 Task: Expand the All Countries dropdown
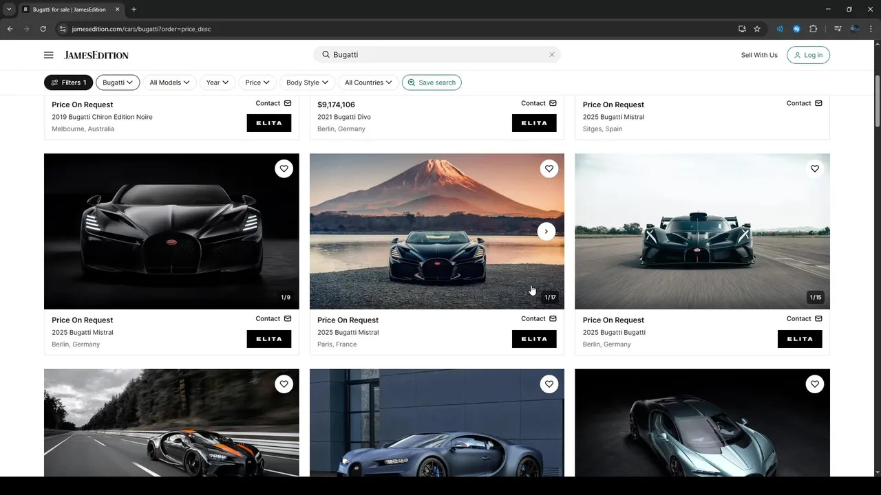tap(368, 82)
